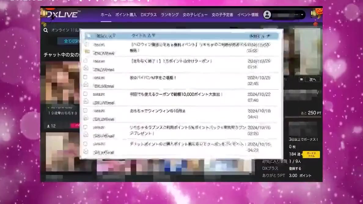
Task: Toggle the select-all checkbox in the mail header
Action: (89, 36)
